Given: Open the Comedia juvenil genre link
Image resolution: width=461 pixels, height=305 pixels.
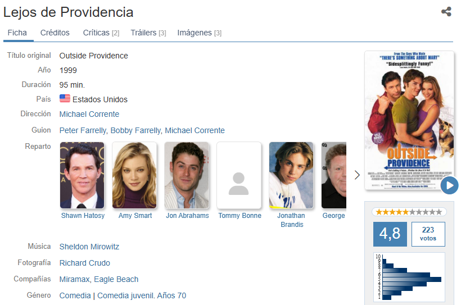Looking at the screenshot, I should click(x=125, y=295).
